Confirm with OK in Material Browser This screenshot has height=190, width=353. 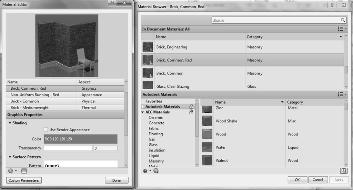tap(297, 180)
